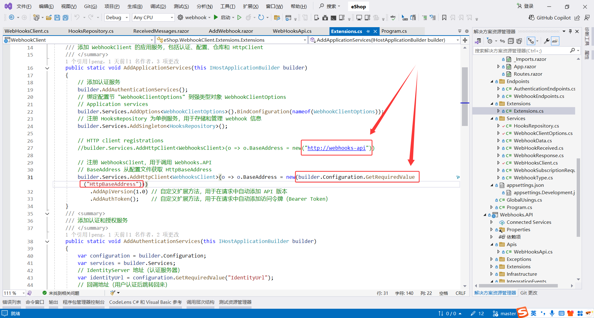The width and height of the screenshot is (594, 318).
Task: Toggle Preview Selected Items in Solution Explorer
Action: 555,41
